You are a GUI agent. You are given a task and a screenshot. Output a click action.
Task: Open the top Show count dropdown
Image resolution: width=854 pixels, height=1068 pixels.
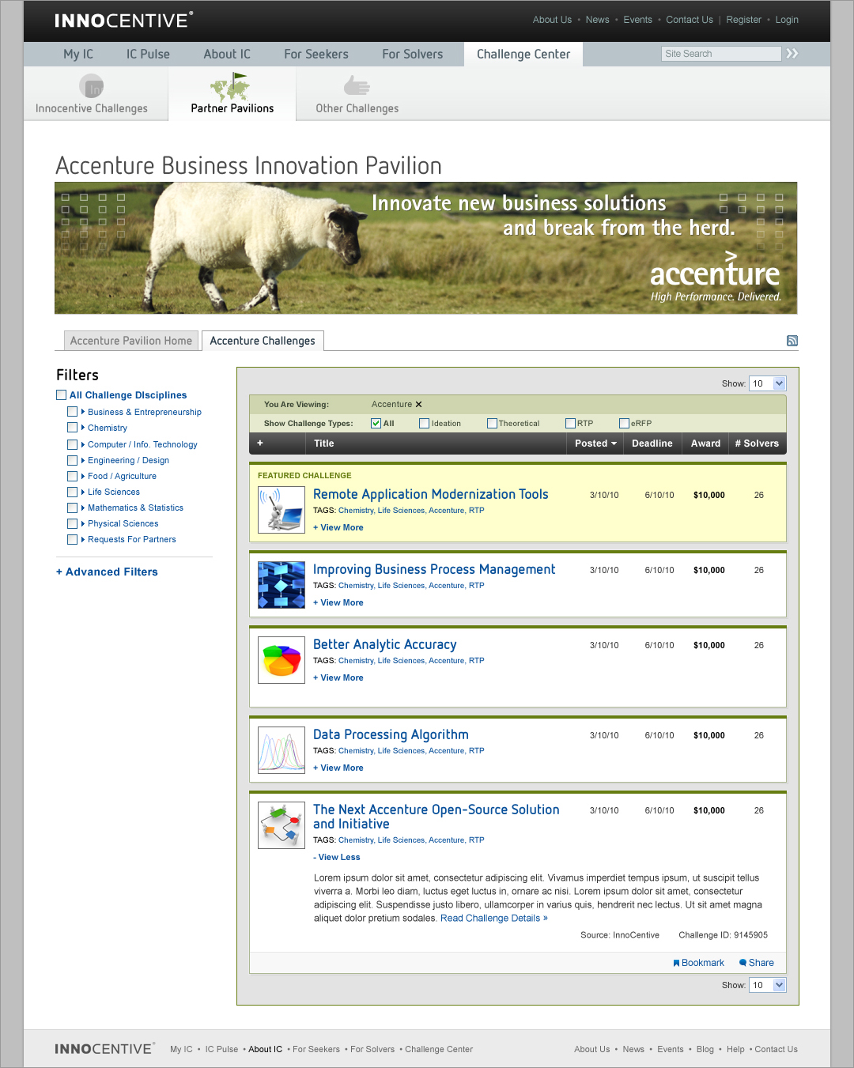pyautogui.click(x=768, y=383)
